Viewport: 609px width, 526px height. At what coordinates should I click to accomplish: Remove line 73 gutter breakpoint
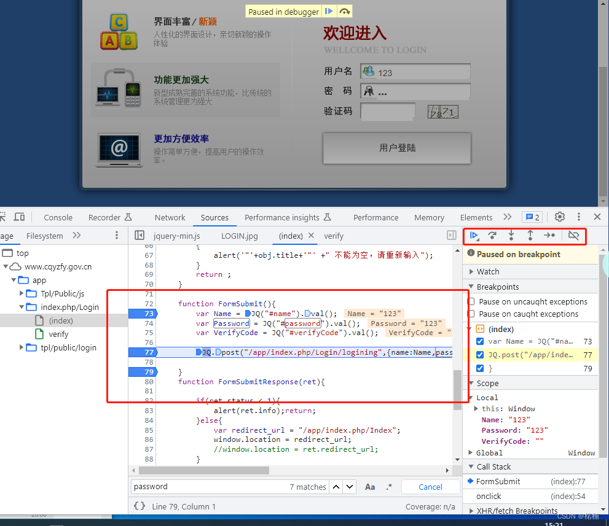click(x=143, y=314)
